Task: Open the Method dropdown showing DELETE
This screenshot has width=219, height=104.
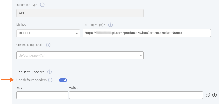Action: click(x=48, y=33)
